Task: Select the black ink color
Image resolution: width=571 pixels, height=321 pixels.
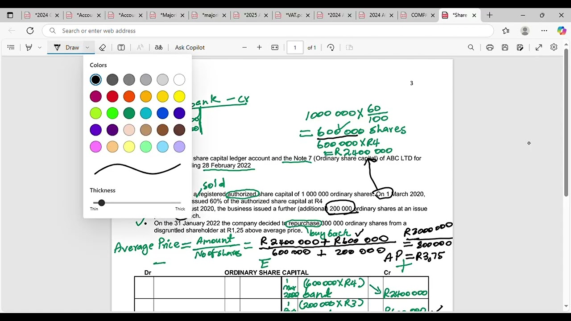Action: (95, 80)
